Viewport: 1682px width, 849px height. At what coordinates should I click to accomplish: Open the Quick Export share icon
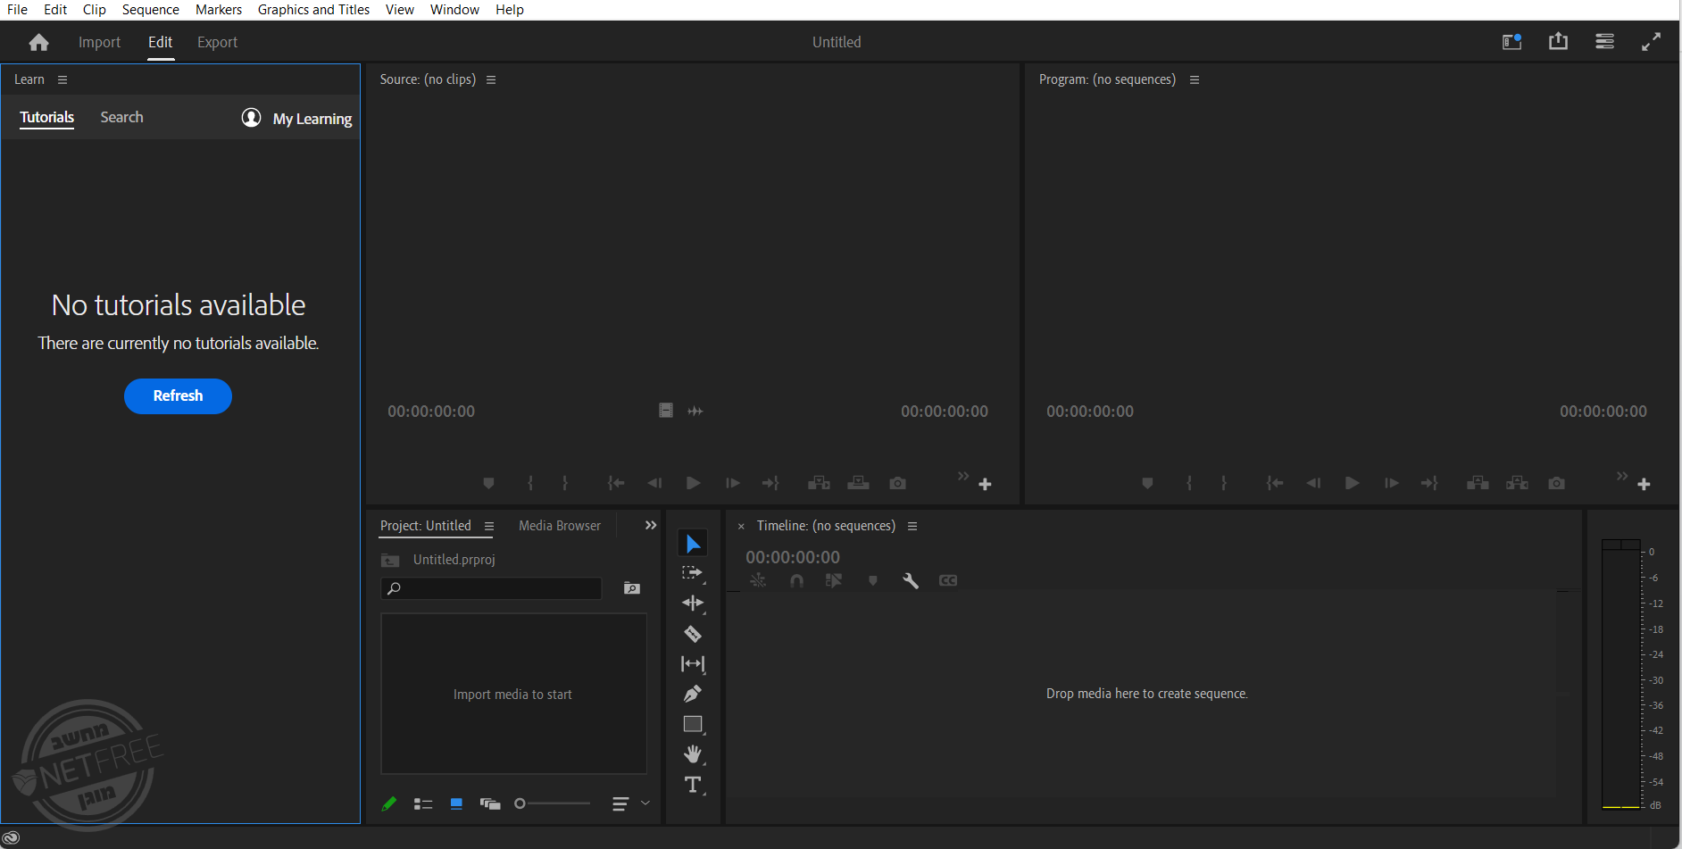tap(1558, 42)
